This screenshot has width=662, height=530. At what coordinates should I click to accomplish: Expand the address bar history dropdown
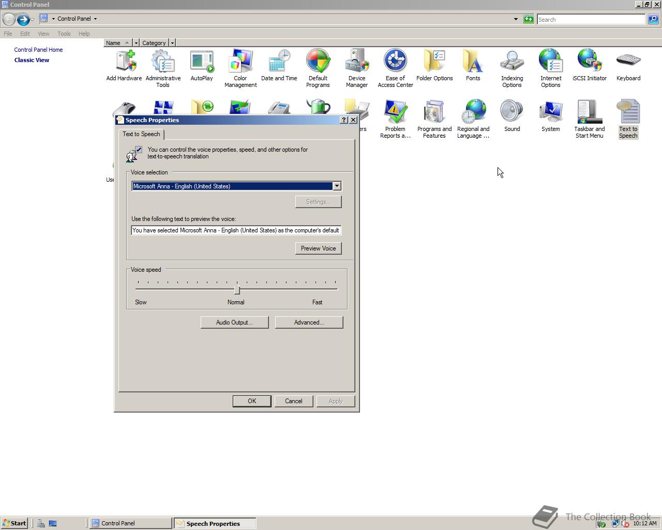[x=516, y=19]
